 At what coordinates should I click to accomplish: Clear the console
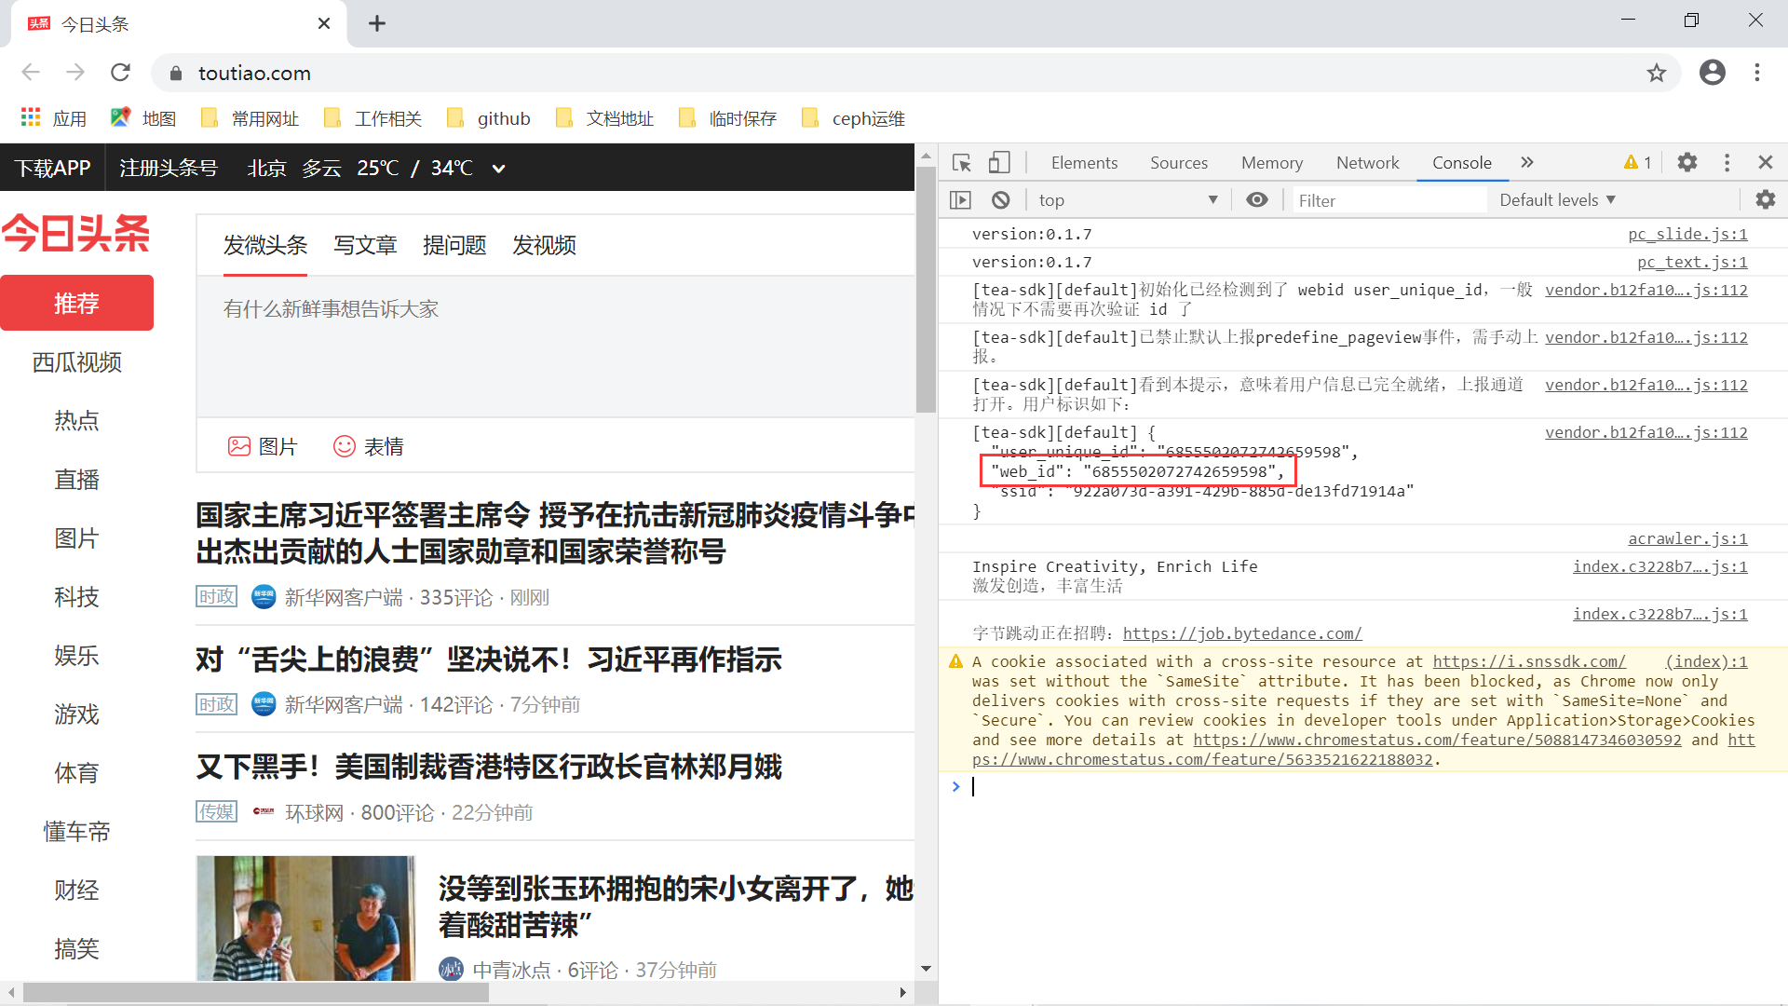point(1001,200)
